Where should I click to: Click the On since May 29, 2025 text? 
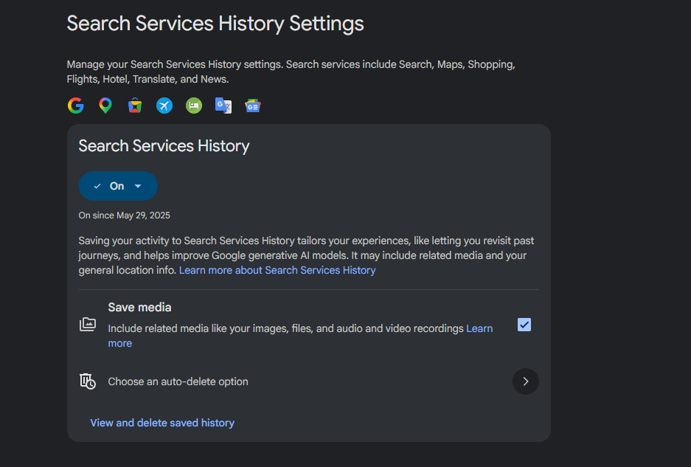coord(125,215)
